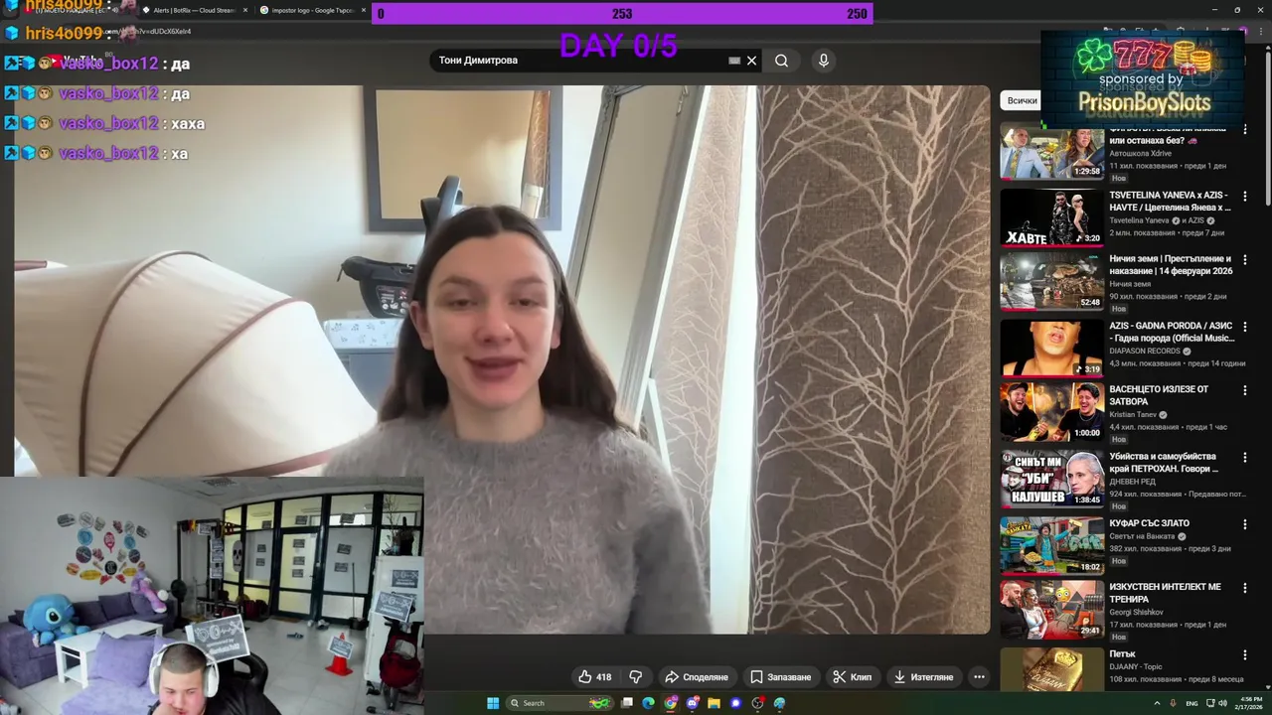The width and height of the screenshot is (1272, 715).
Task: Open File Explorer from the taskbar
Action: tap(714, 703)
